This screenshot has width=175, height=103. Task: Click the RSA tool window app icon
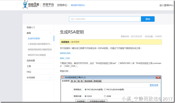(x=62, y=77)
